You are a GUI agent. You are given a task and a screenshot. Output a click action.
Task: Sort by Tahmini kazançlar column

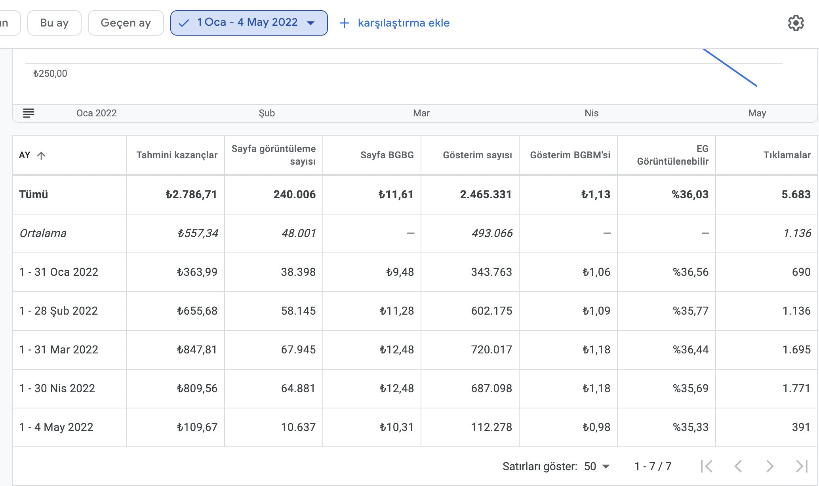(177, 155)
